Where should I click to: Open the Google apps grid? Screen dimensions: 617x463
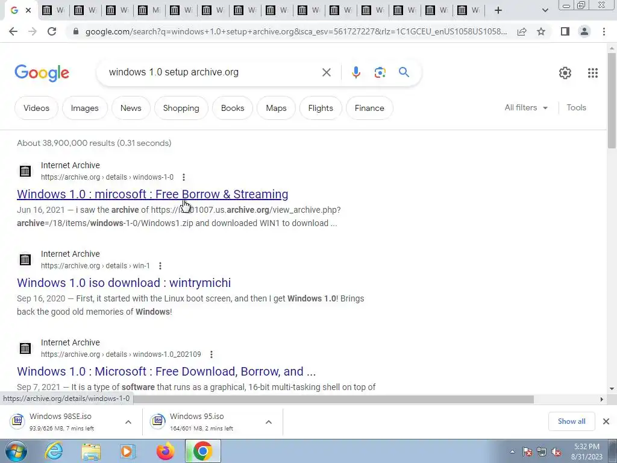[x=593, y=73]
